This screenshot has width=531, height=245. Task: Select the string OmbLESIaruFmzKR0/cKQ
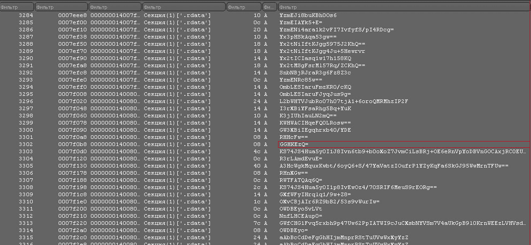pyautogui.click(x=315, y=87)
